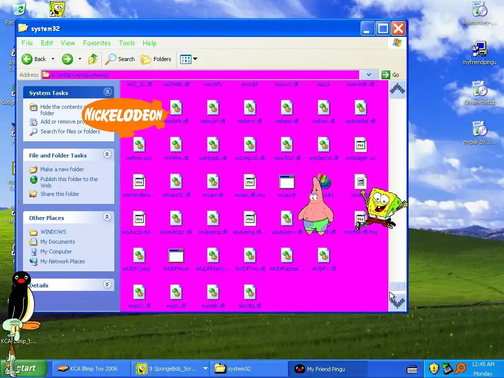Open WINDOWS in Other Places
504x378 pixels.
point(53,232)
